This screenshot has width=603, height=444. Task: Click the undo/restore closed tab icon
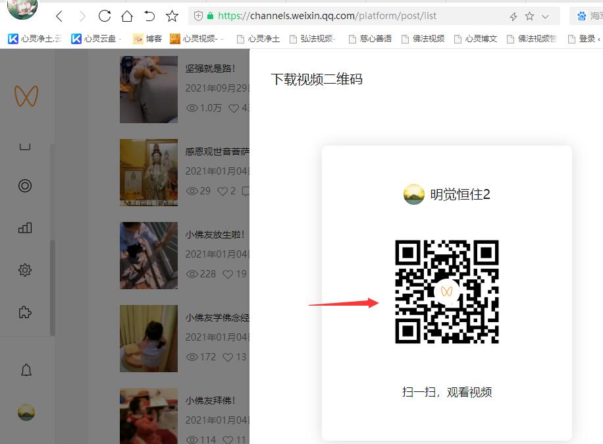(x=149, y=16)
